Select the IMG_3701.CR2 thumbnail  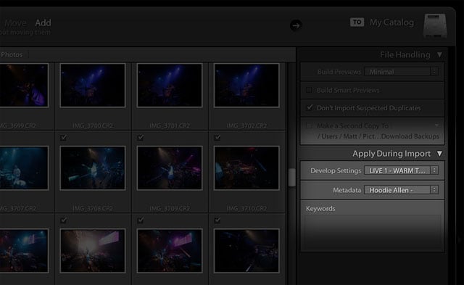coord(170,86)
